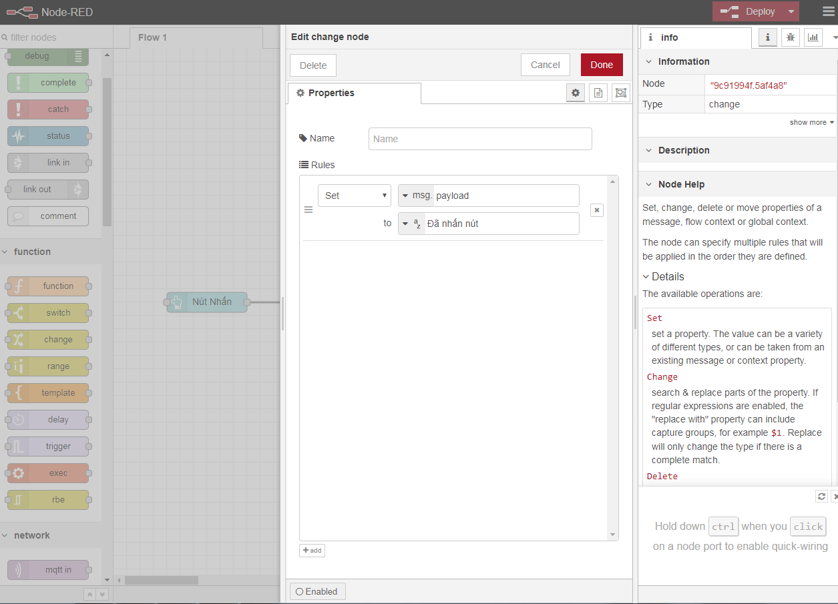Open the string value type dropdown
This screenshot has width=838, height=604.
pos(411,224)
